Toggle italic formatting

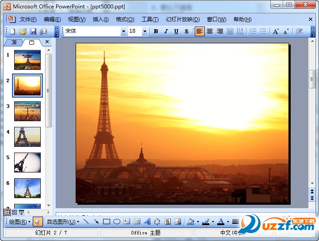coord(166,31)
